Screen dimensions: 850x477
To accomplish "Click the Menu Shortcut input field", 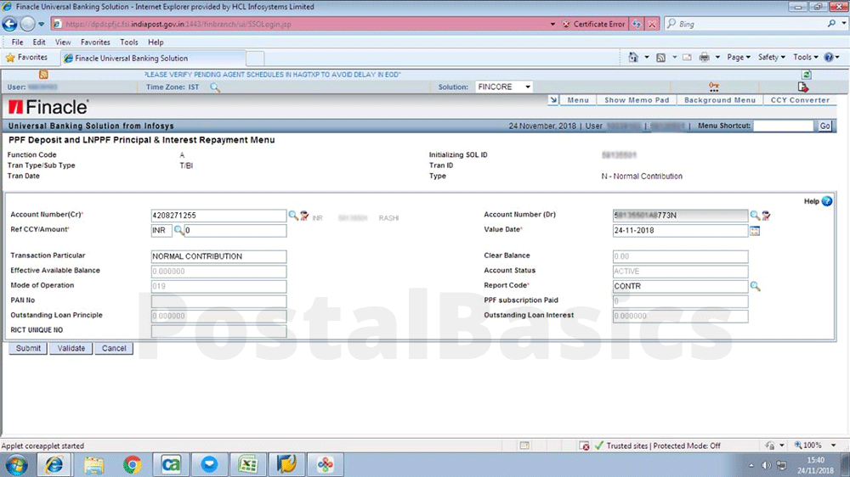I will pyautogui.click(x=784, y=126).
